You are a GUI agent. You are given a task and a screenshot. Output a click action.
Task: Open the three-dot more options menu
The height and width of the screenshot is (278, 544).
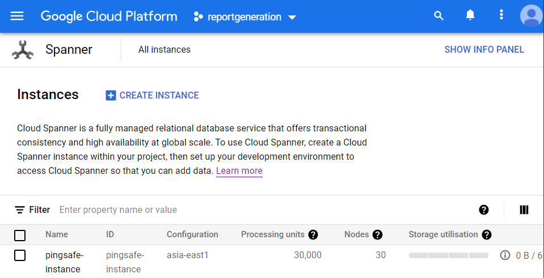pyautogui.click(x=501, y=16)
